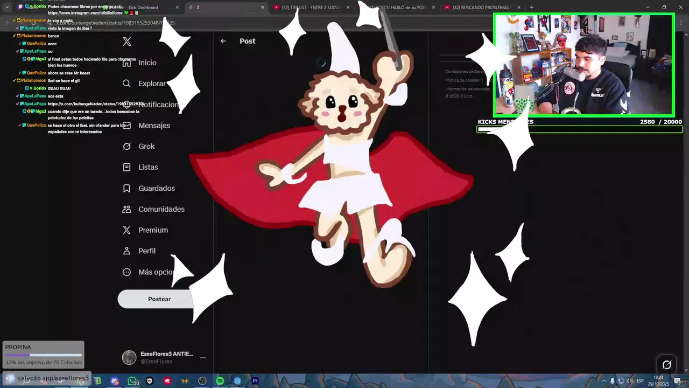689x388 pixels.
Task: Click the home icon beside Inicio
Action: tap(126, 63)
